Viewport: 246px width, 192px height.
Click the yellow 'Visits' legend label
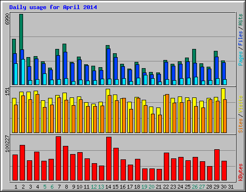tap(241, 105)
